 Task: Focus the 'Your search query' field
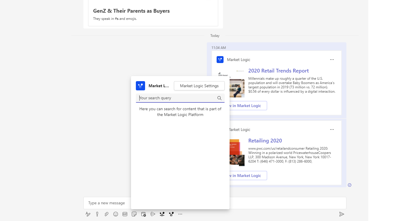point(176,98)
